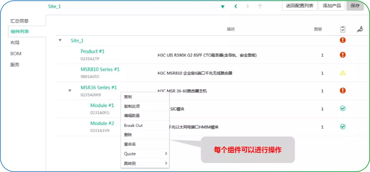Open the MSR36 Series #1 link
The image size is (370, 172).
99,88
